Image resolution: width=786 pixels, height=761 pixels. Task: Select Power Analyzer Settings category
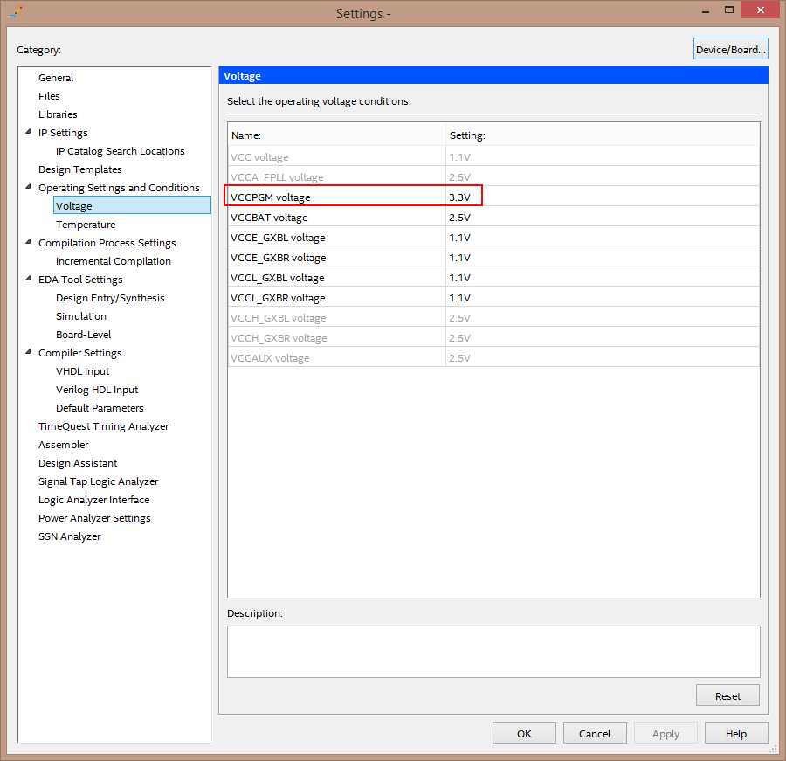point(94,518)
